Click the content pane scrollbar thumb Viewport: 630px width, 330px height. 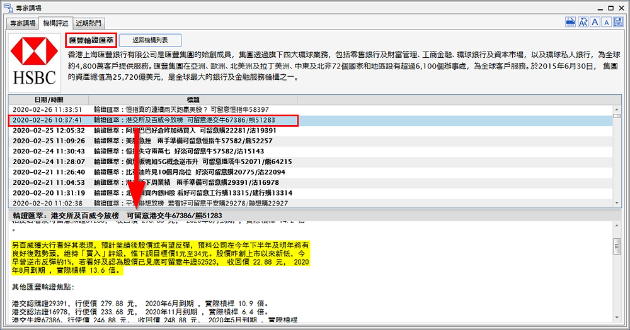tap(617, 246)
